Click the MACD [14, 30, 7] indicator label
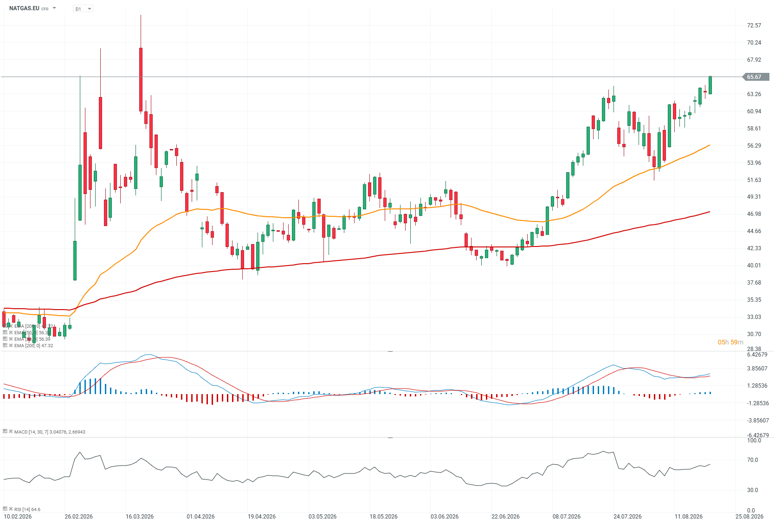This screenshot has height=525, width=775. [50, 432]
